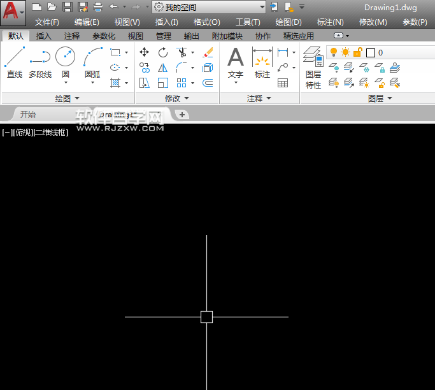Open the workspace dropdown 我的空间
435x390 pixels.
[x=209, y=7]
